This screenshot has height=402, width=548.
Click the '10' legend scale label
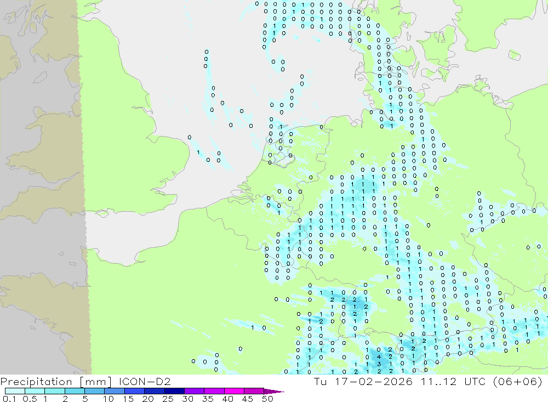tap(109, 399)
